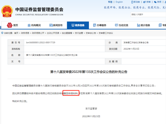166x124 pixels.
Task: Open the 统计信息 navigation tab
Action: point(144,25)
